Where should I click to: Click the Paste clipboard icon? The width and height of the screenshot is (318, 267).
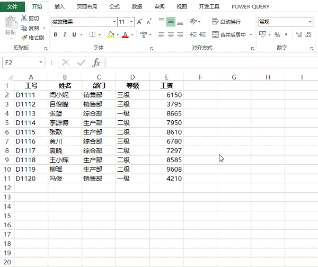tap(11, 22)
